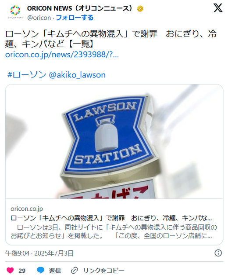Image resolution: width=228 pixels, height=275 pixels.
Task: Click the リンクをコピー copy link label
Action: (x=103, y=271)
